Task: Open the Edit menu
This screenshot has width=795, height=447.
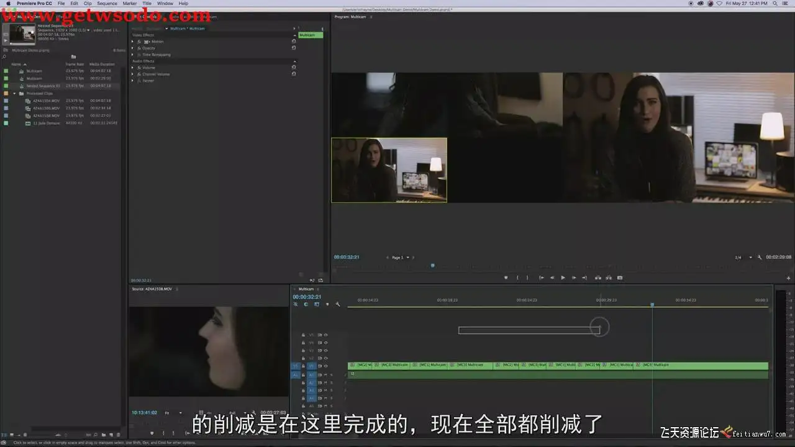Action: click(74, 3)
